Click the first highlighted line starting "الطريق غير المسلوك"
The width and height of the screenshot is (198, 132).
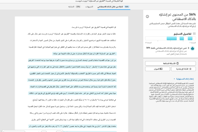(84, 54)
